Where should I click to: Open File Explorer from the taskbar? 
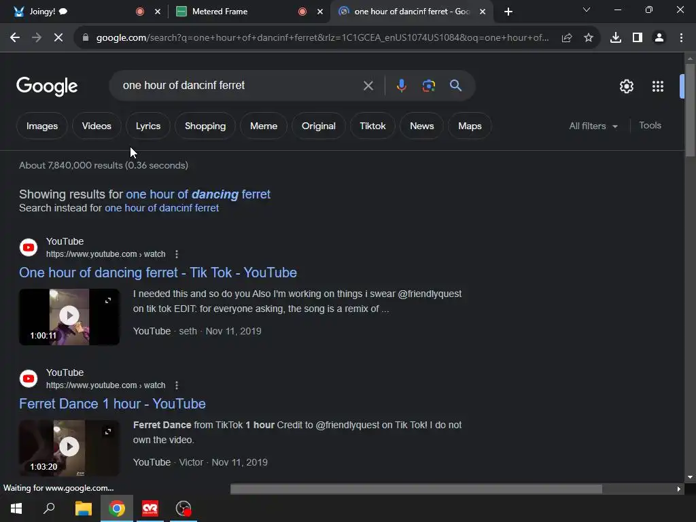[x=84, y=508]
